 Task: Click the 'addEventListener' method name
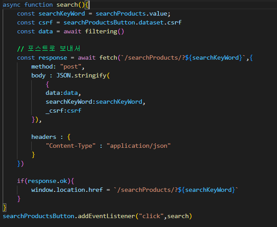point(106,216)
